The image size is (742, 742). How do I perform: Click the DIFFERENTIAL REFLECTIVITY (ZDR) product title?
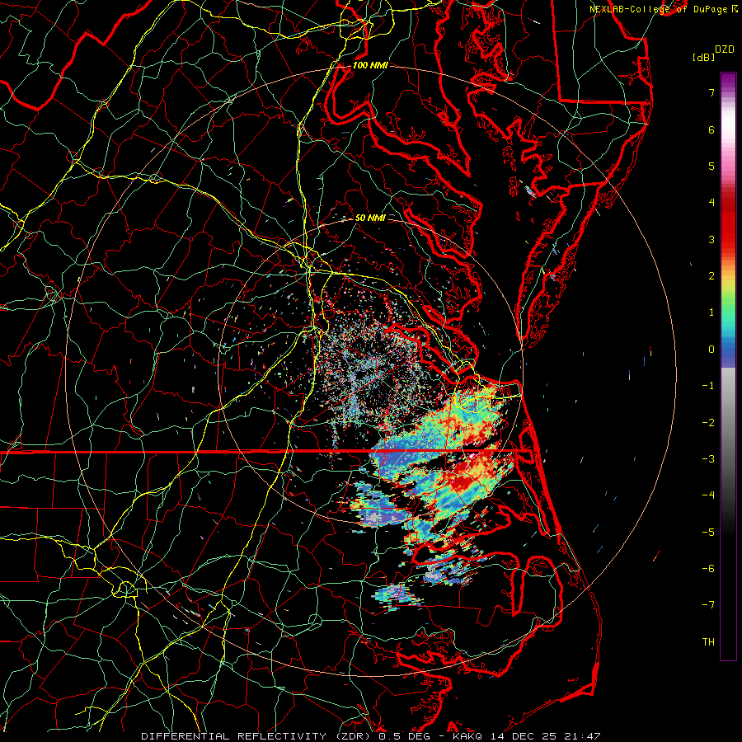256,736
